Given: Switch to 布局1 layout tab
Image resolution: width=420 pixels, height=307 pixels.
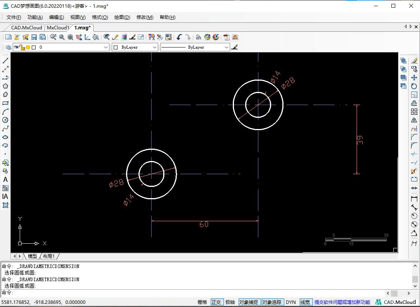Looking at the screenshot, I should pyautogui.click(x=49, y=256).
